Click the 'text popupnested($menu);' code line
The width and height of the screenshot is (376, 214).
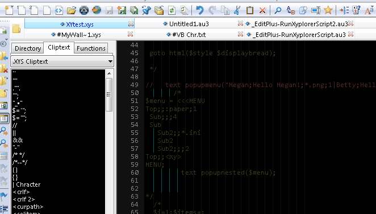(x=228, y=172)
